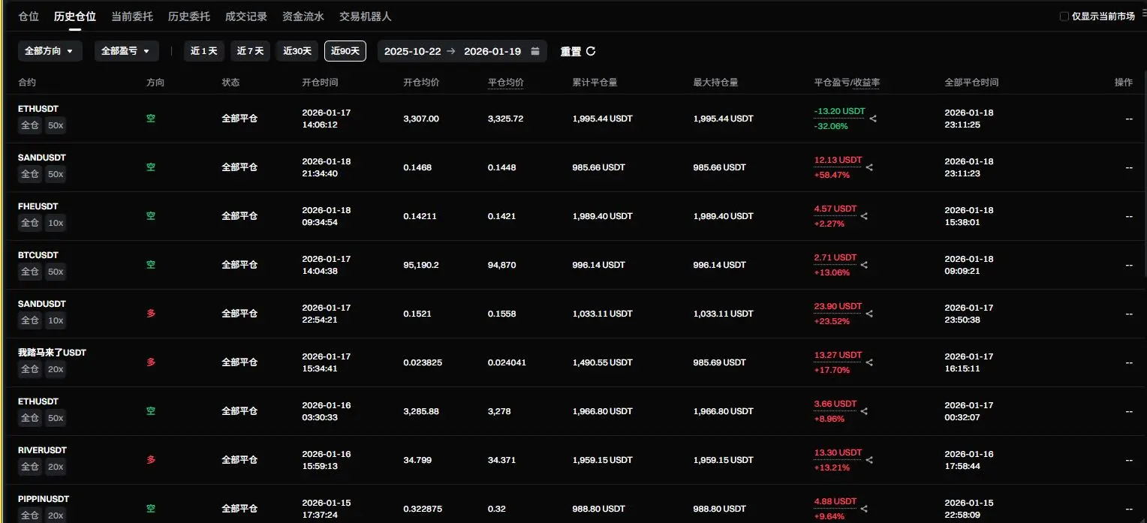Screen dimensions: 1147x523
Task: Click the start date 2025-10-22
Action: (412, 51)
